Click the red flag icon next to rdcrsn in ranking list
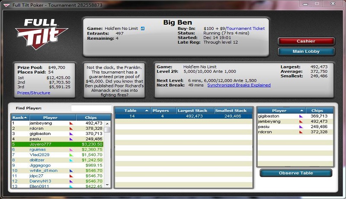This screenshot has width=346, height=199. click(71, 128)
